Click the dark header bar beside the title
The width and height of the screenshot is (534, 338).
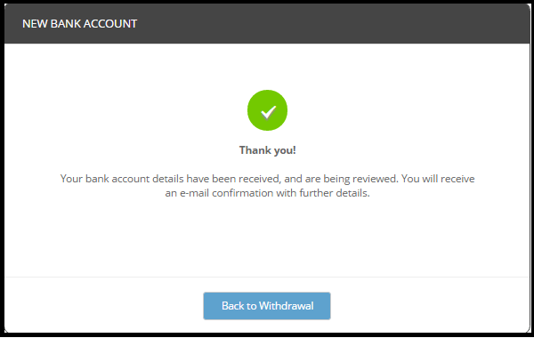332,24
